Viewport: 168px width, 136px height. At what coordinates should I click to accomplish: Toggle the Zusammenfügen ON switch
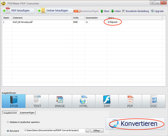point(77,11)
